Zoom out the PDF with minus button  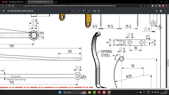tap(79, 11)
